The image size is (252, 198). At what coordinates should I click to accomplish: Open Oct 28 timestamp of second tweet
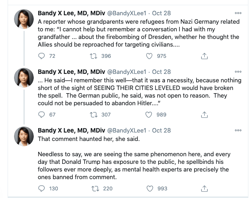pos(161,72)
